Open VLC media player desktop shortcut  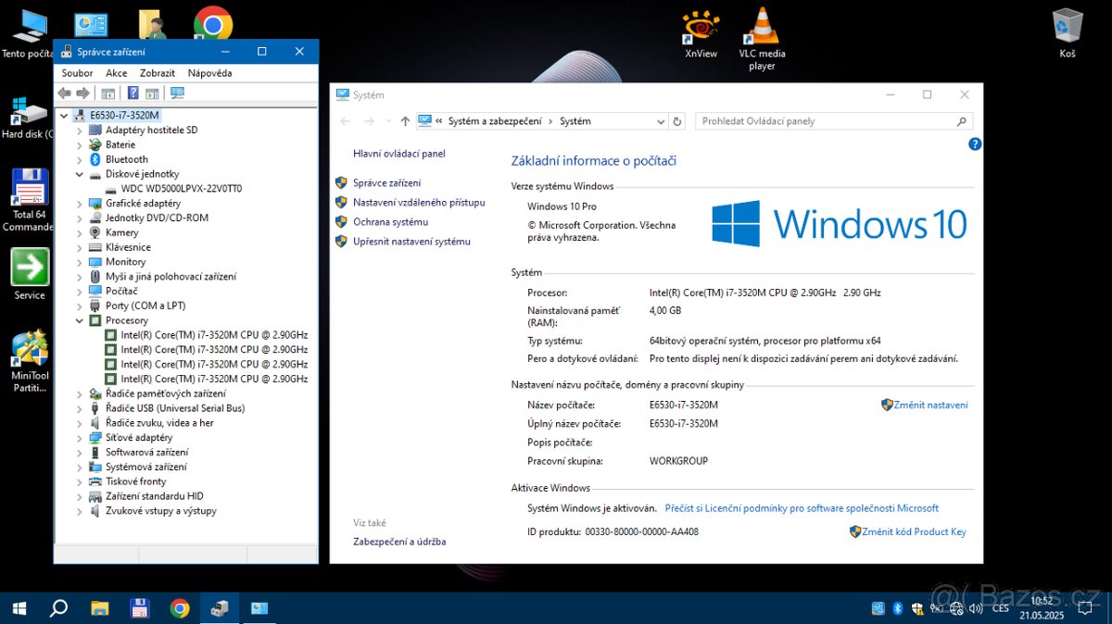pyautogui.click(x=762, y=39)
